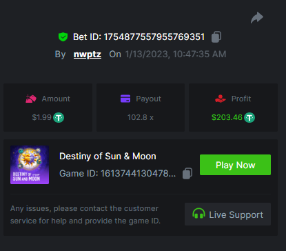Screen dimensions: 286x251
Task: Click the Tether coin beside $203.46
Action: 249,118
